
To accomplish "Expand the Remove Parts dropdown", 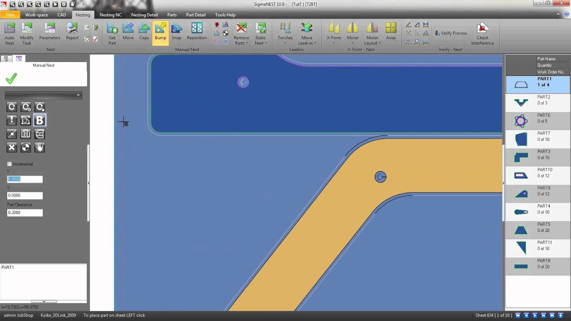I will pos(241,43).
